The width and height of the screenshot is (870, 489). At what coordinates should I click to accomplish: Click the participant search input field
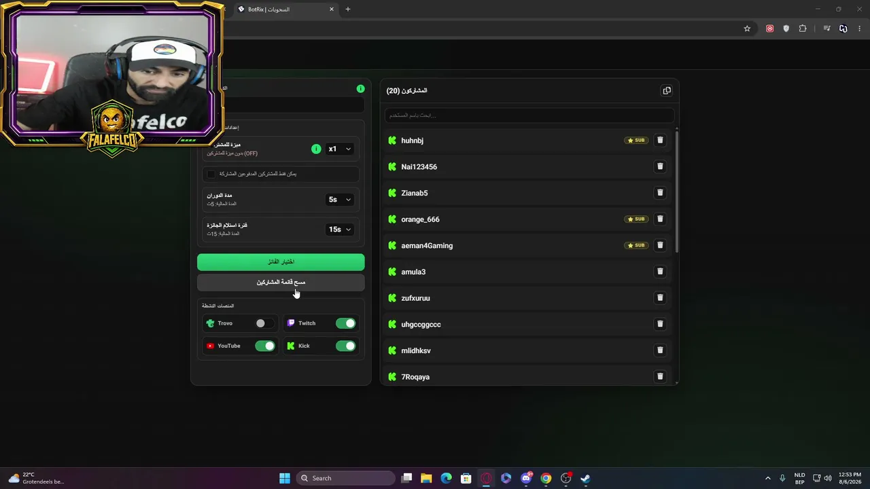(x=529, y=115)
